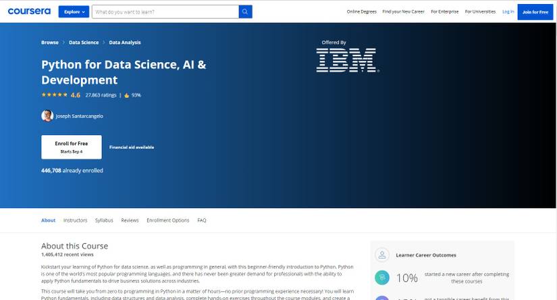557x300 pixels.
Task: Click Joseph Santarcangelo's instructor avatar
Action: (47, 116)
